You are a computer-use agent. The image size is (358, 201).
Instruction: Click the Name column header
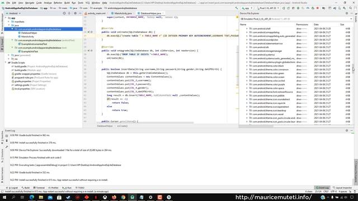[x=243, y=25]
